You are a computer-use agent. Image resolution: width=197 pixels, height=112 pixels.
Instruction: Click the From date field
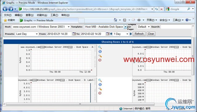click(x=59, y=34)
